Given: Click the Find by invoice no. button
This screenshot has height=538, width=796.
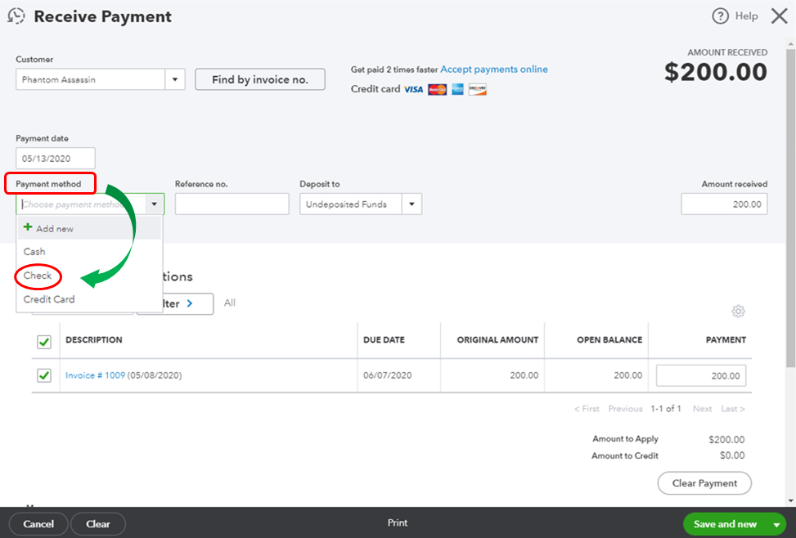Looking at the screenshot, I should click(x=259, y=80).
